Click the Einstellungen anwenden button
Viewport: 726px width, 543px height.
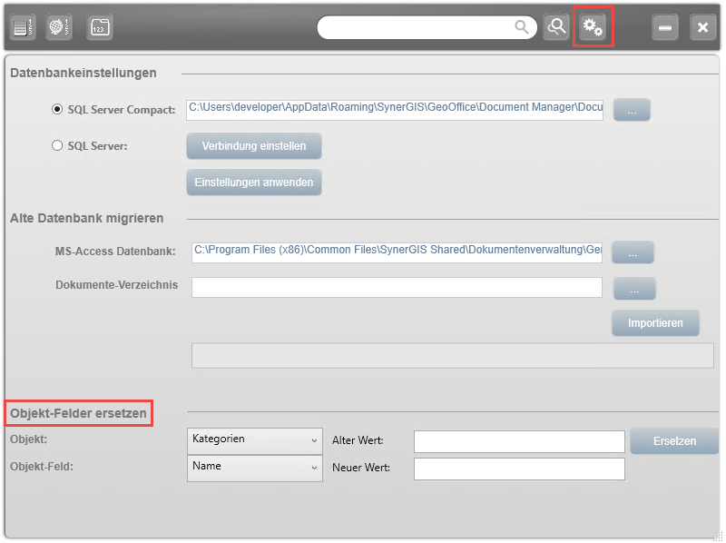(x=254, y=183)
